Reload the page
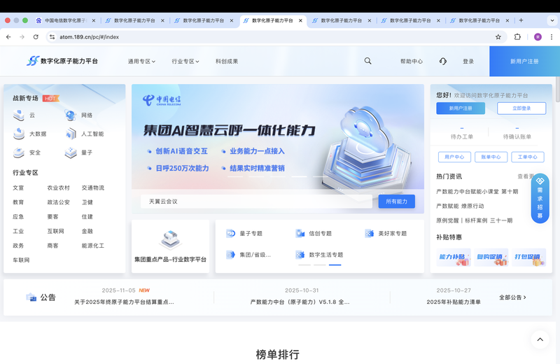Viewport: 560px width, 364px height. tap(36, 37)
